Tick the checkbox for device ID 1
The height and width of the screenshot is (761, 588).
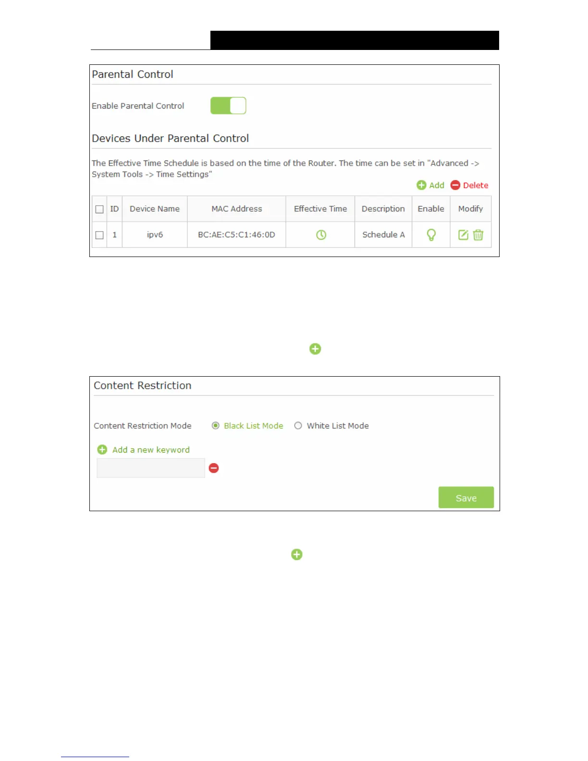tap(99, 235)
